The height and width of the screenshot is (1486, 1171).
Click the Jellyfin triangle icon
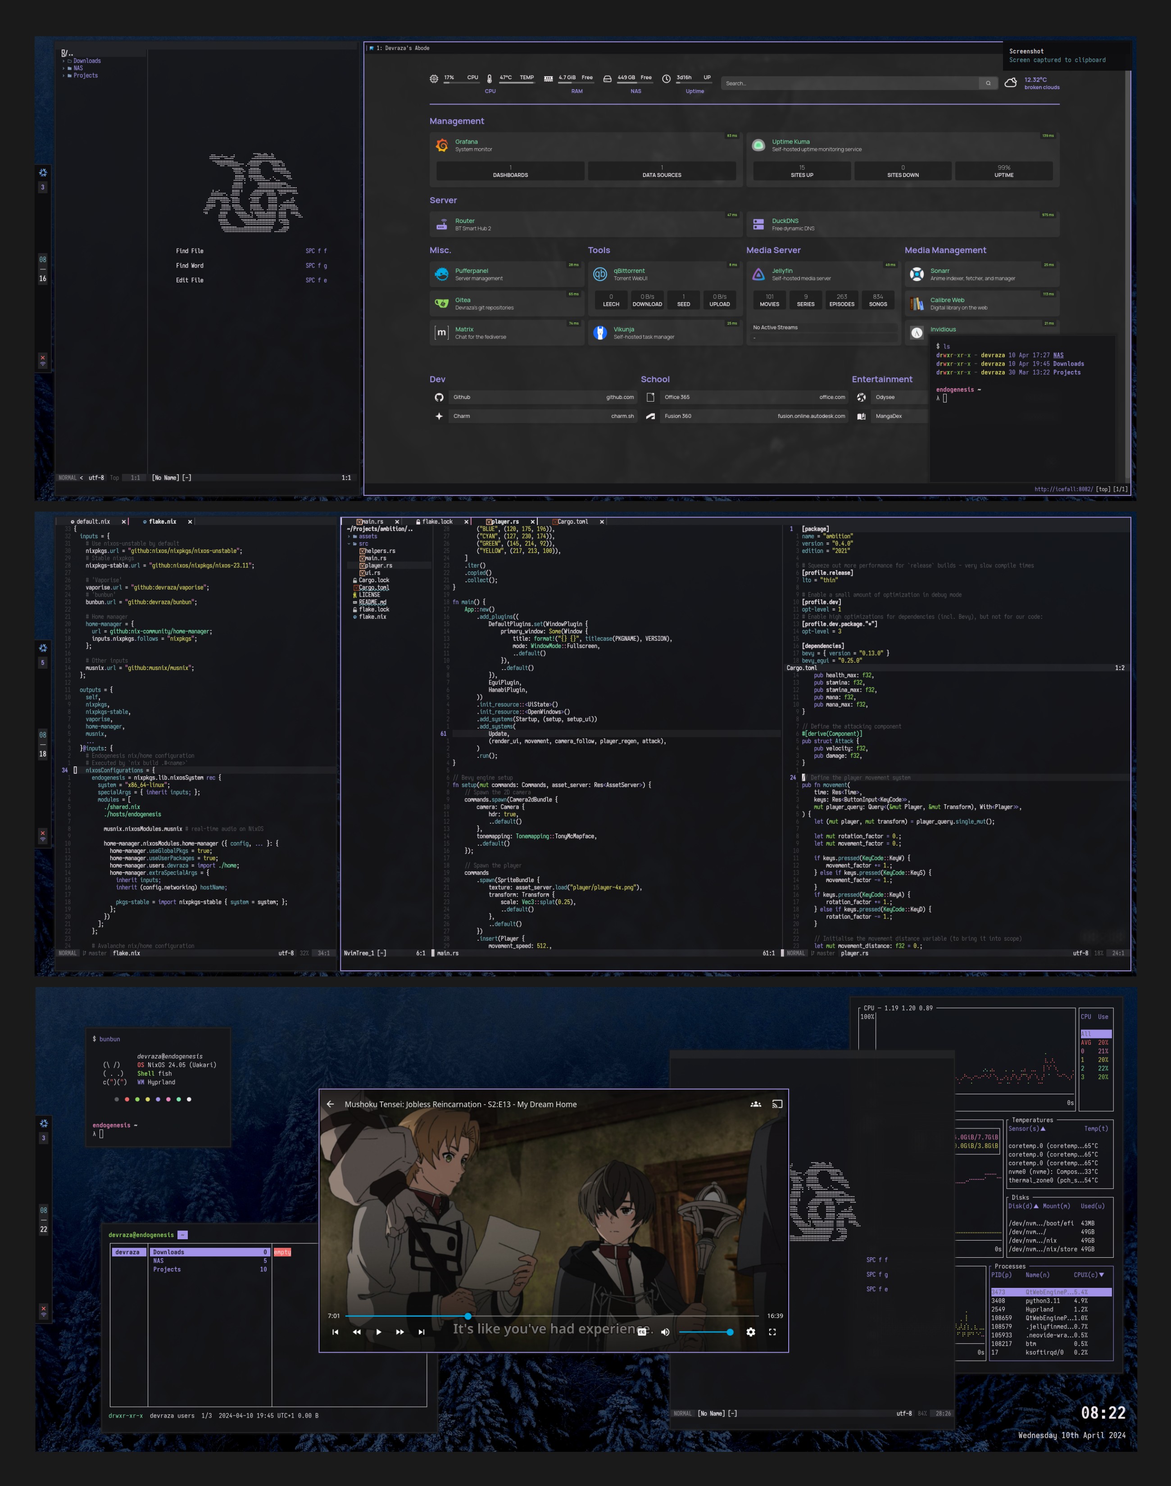click(x=758, y=274)
